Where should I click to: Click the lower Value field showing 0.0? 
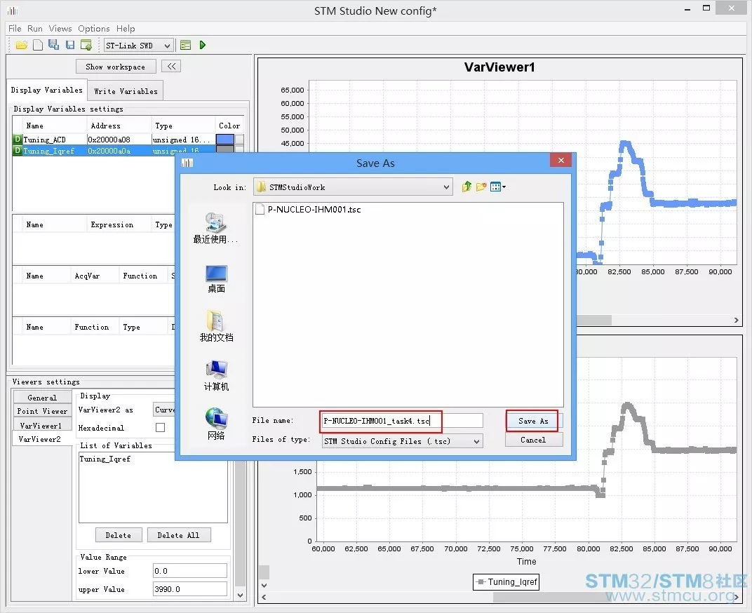189,571
